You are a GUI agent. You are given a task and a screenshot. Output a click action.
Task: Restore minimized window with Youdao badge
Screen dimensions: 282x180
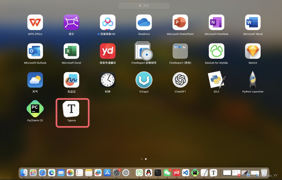tap(236, 173)
